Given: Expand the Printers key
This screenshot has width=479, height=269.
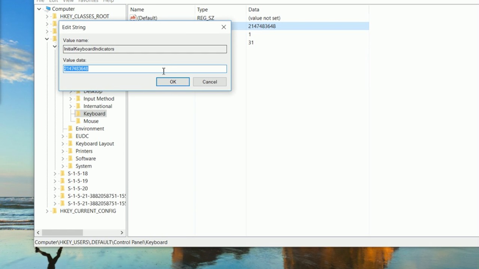Looking at the screenshot, I should tap(62, 151).
